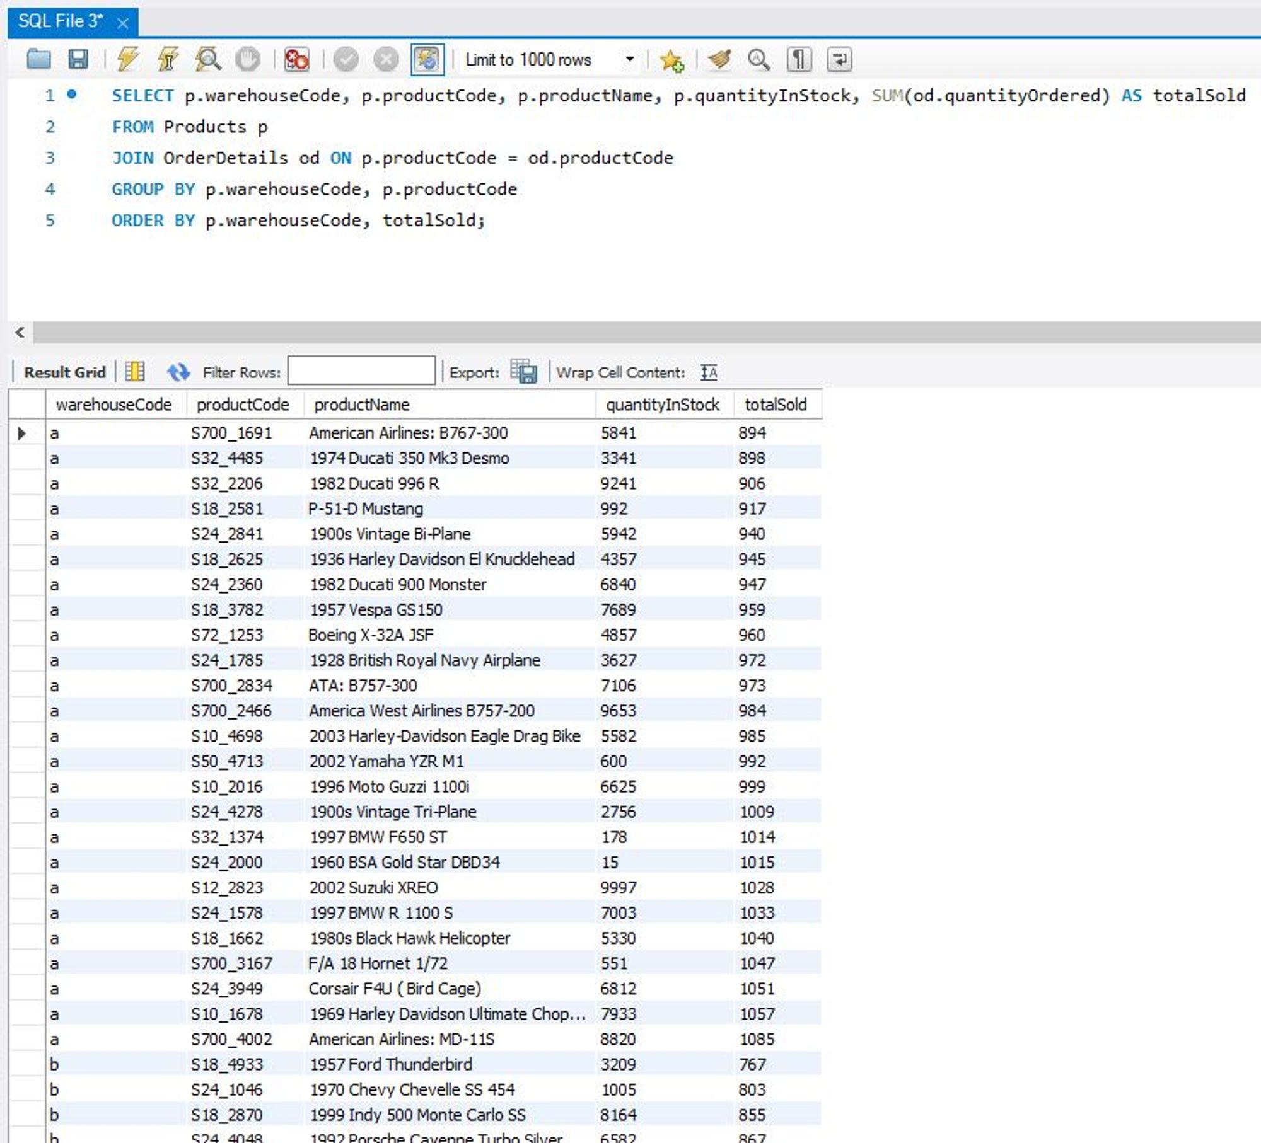Select cell 1980s Black Hawk Helicopter

pos(450,938)
